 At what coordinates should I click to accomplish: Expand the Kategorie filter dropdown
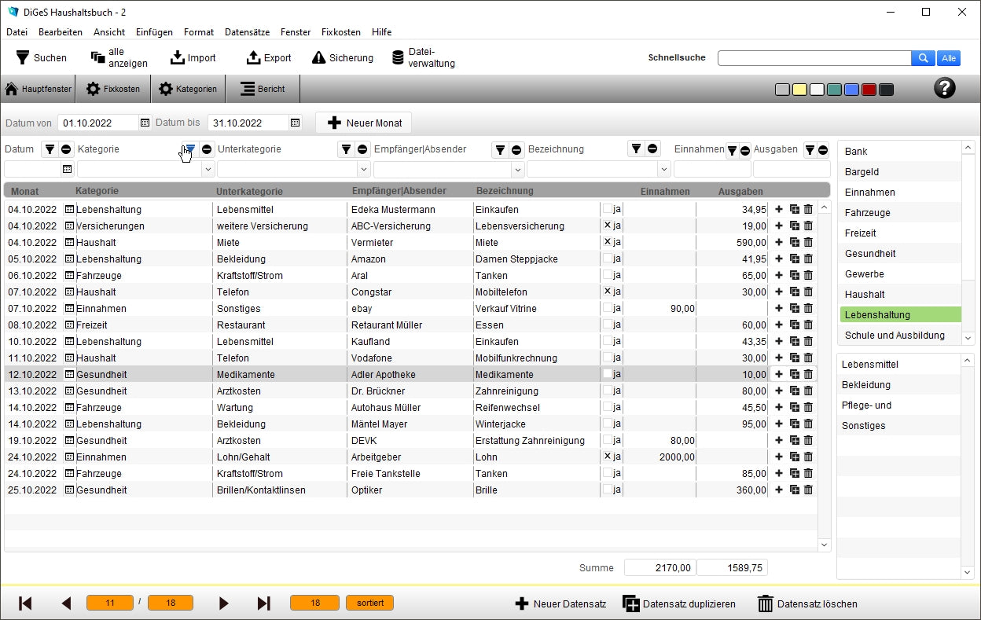click(x=208, y=169)
